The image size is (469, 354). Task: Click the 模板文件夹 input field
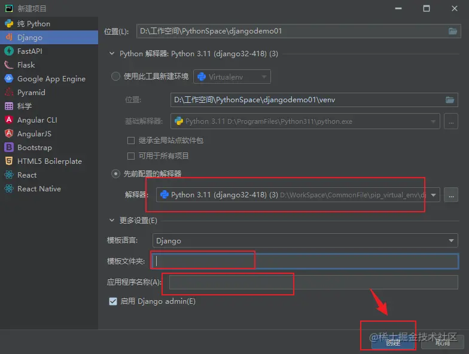click(x=305, y=261)
